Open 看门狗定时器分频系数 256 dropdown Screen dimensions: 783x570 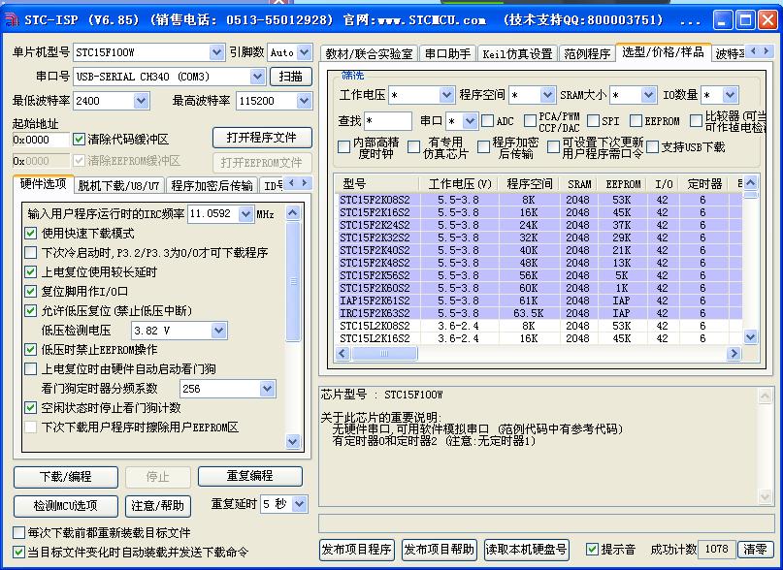click(x=268, y=389)
